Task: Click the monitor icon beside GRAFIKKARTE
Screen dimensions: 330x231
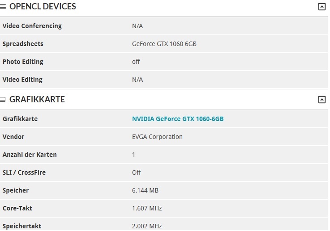Action: 3,100
